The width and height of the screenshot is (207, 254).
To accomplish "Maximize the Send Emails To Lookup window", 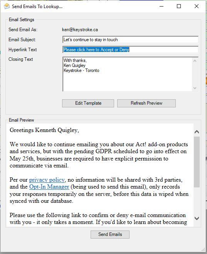I will (179, 6).
